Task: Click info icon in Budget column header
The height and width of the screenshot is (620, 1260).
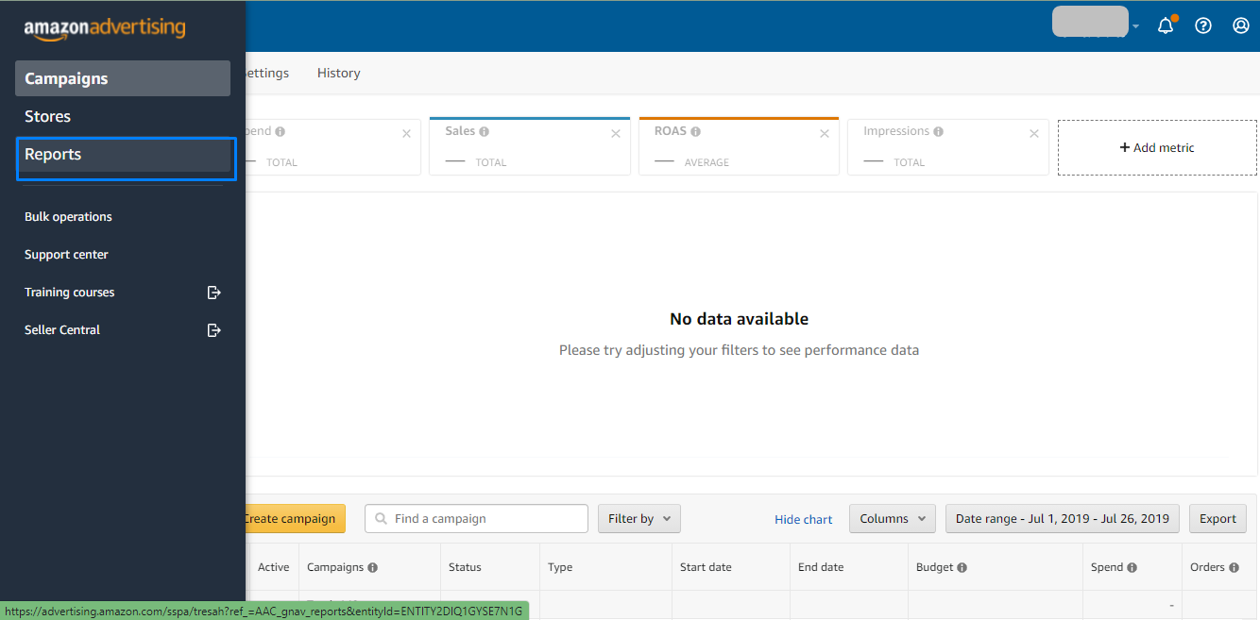Action: click(x=962, y=568)
